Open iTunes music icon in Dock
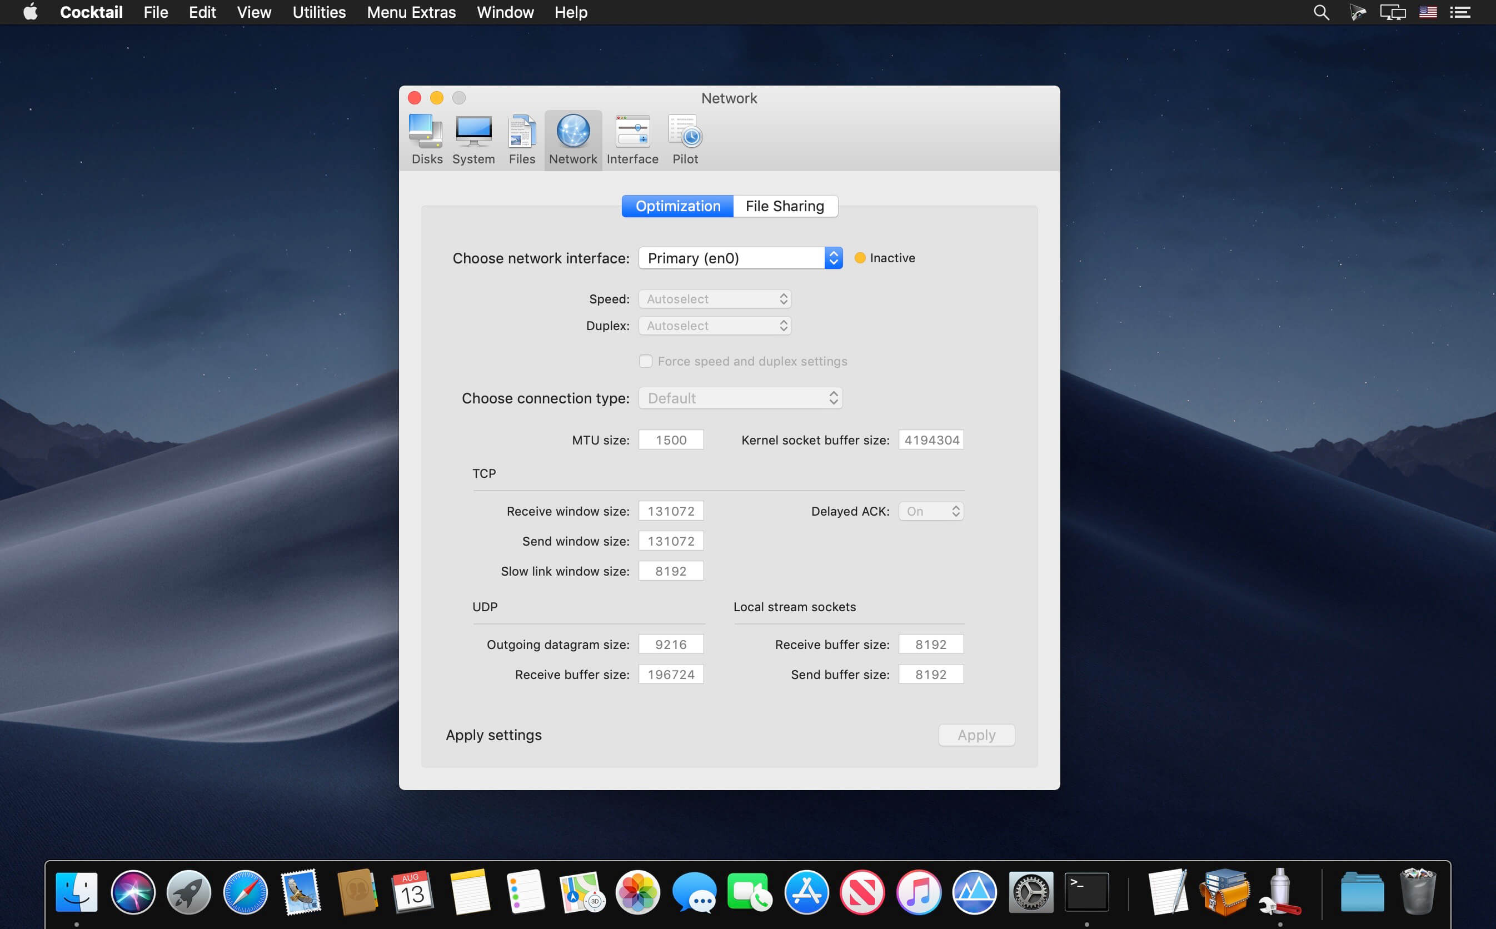The height and width of the screenshot is (929, 1496). click(919, 892)
